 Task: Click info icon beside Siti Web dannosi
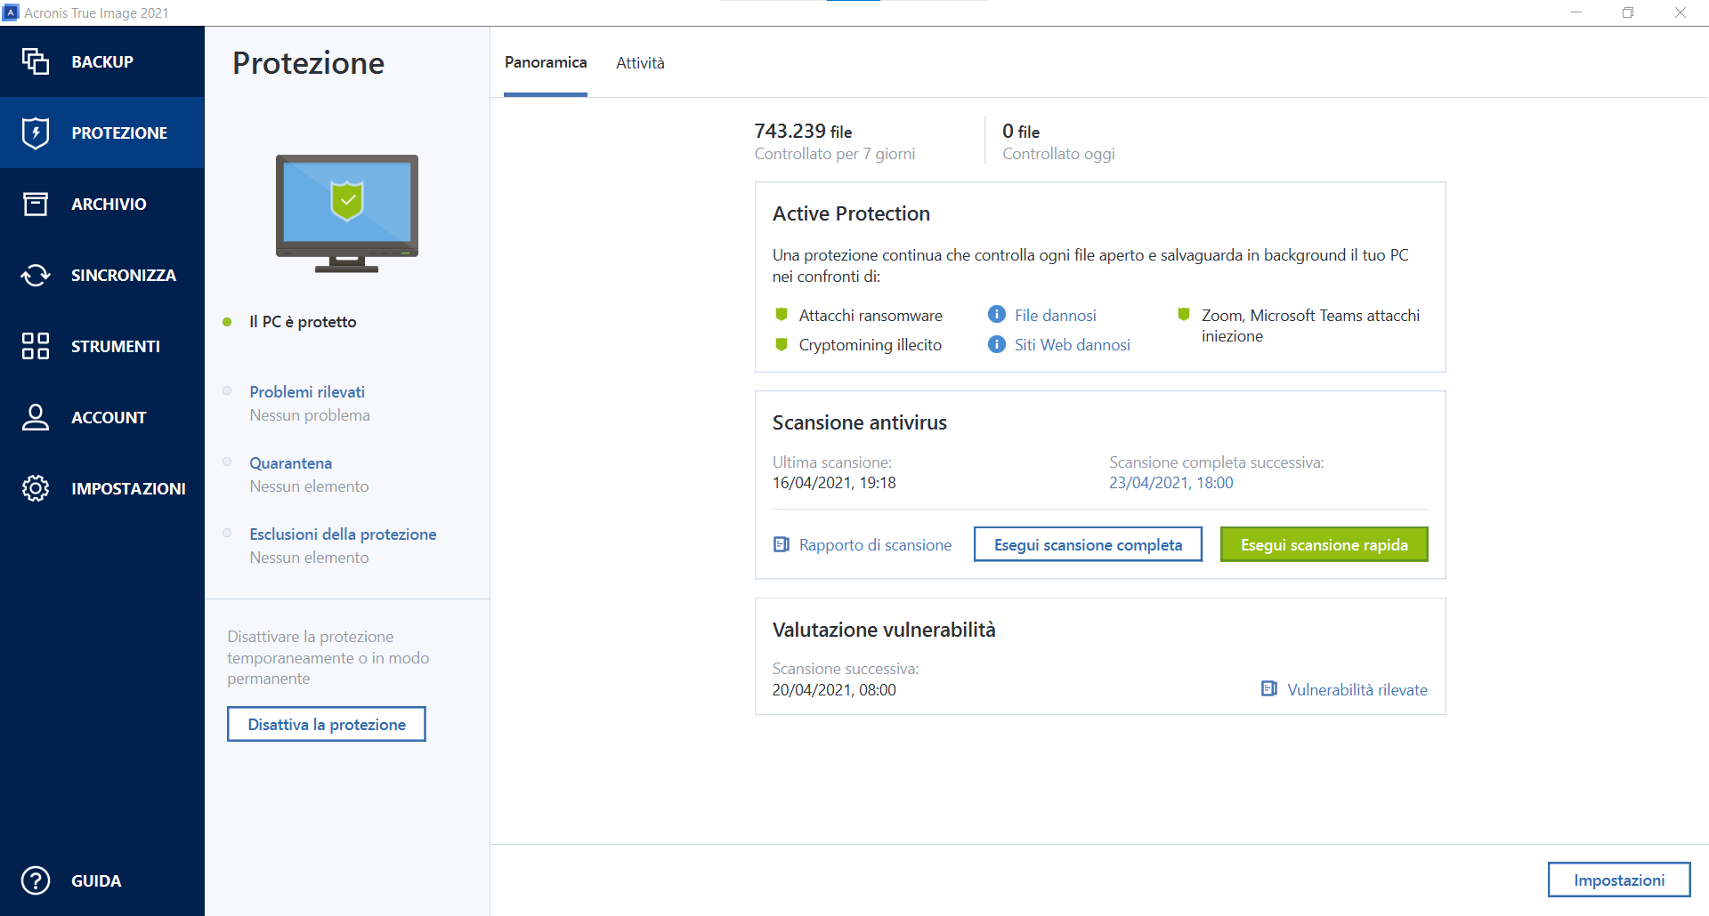pos(997,344)
